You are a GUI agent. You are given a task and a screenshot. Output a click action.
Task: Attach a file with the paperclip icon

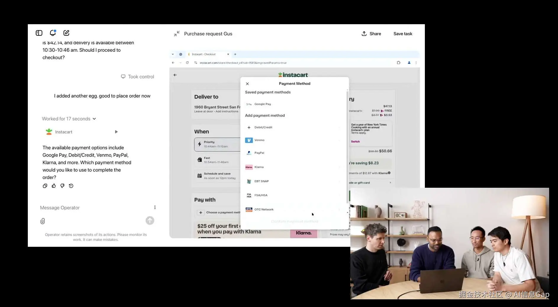[43, 221]
